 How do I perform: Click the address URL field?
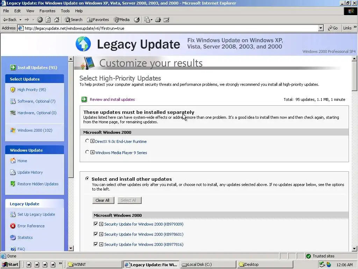pyautogui.click(x=170, y=28)
